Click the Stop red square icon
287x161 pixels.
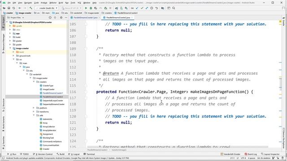(110, 8)
